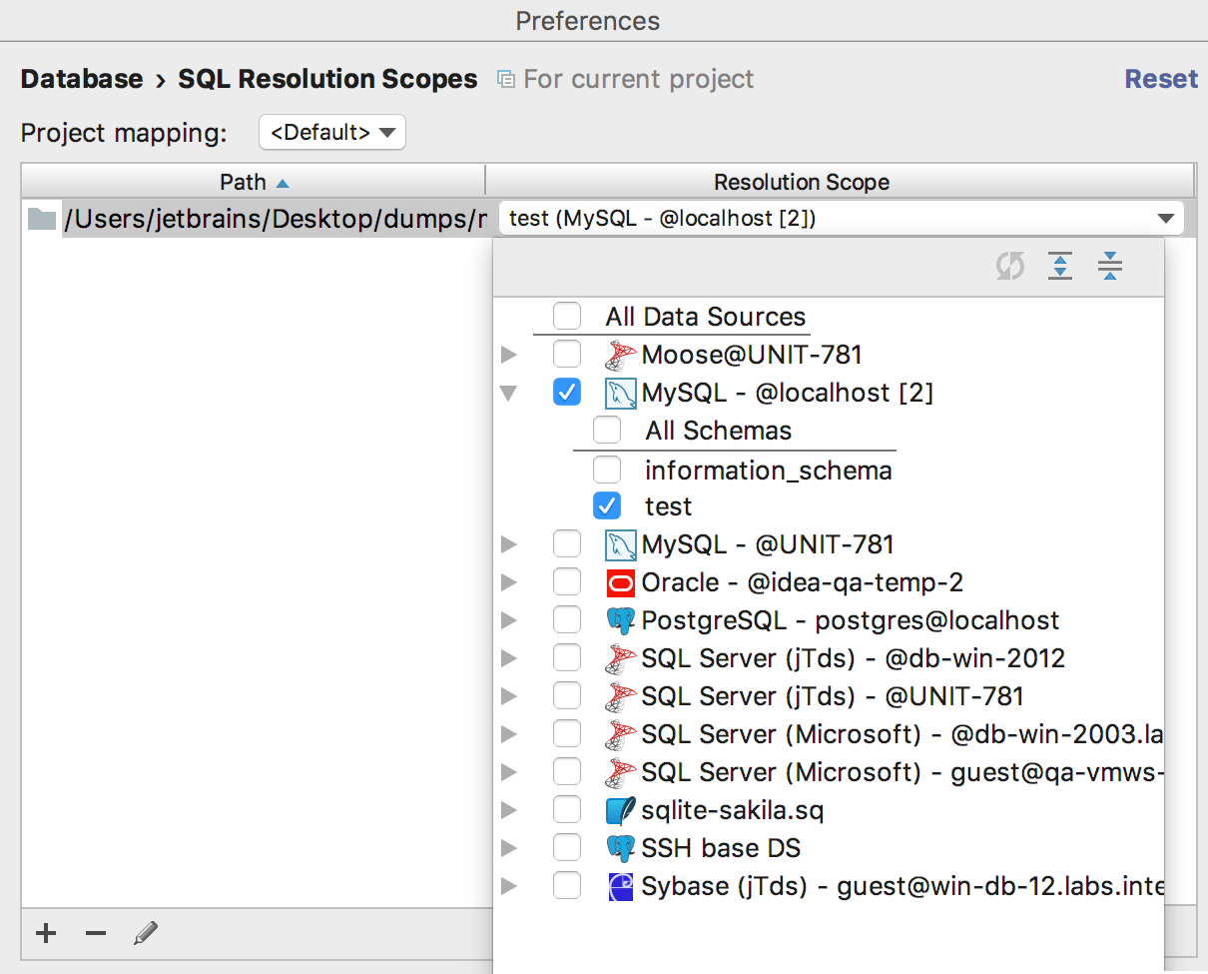The height and width of the screenshot is (974, 1208).
Task: Click the Expand All icon
Action: 1060,267
